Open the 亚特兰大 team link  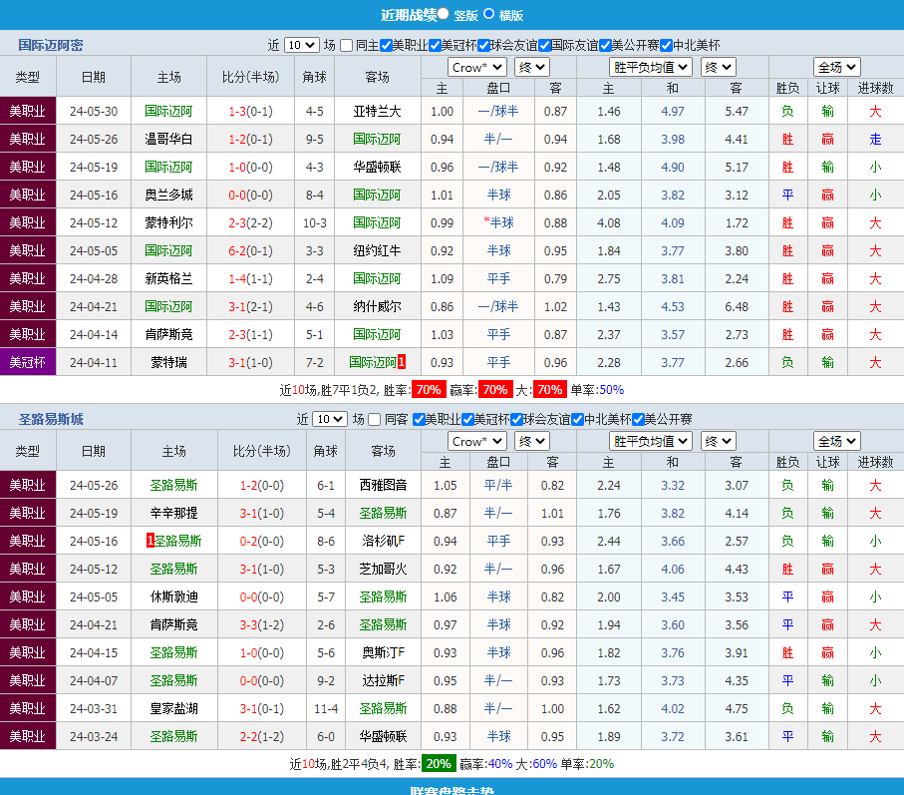point(377,111)
